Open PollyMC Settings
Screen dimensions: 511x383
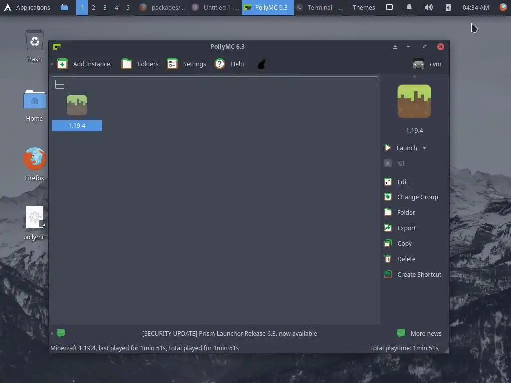coord(187,64)
